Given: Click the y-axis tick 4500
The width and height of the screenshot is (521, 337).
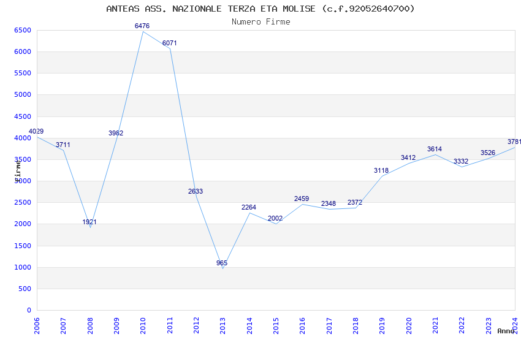Looking at the screenshot, I should coord(23,116).
